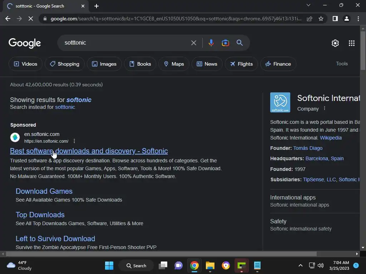Screen dimensions: 366x274
Task: Search instead for sotttonic
Action: coord(65,107)
